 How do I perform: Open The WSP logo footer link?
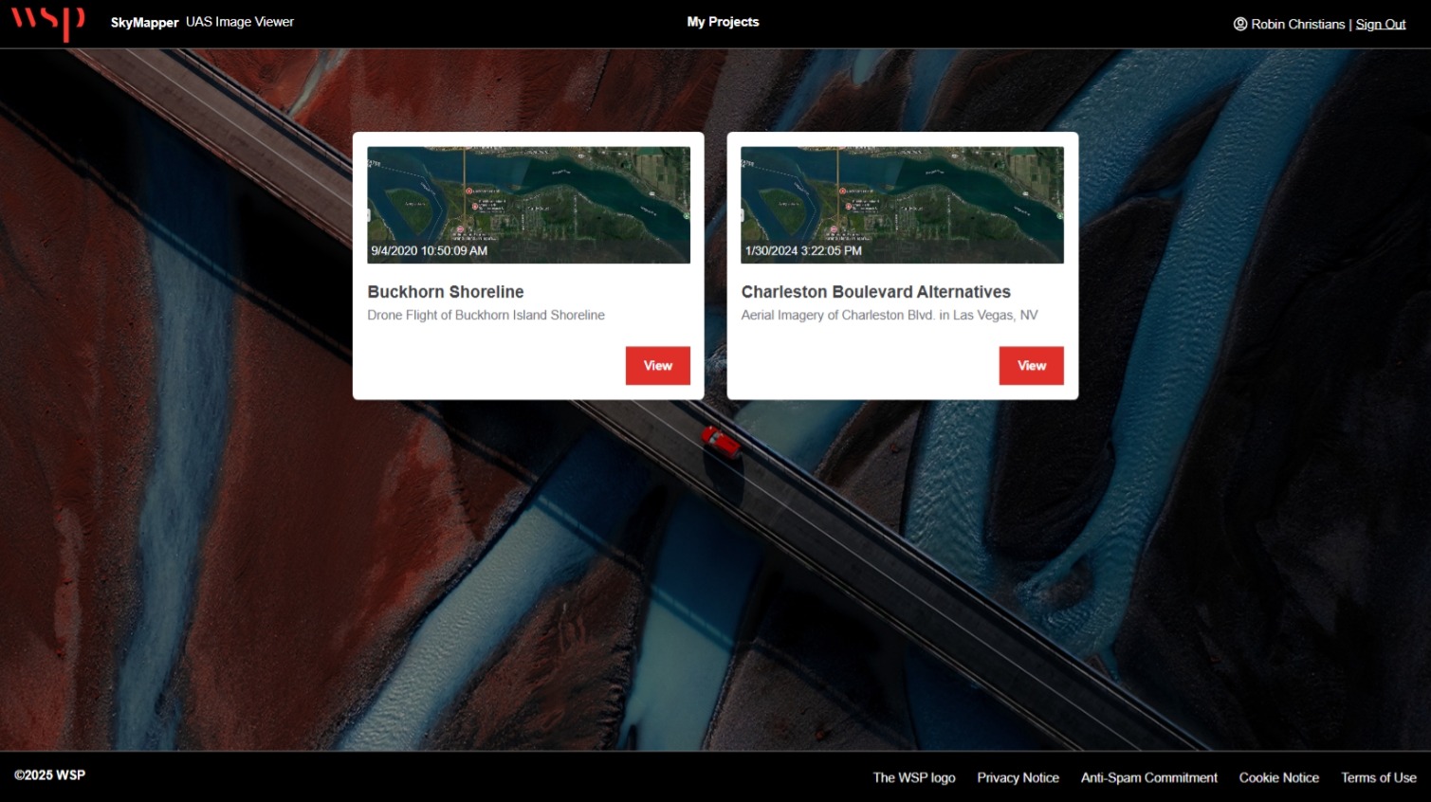pos(913,777)
